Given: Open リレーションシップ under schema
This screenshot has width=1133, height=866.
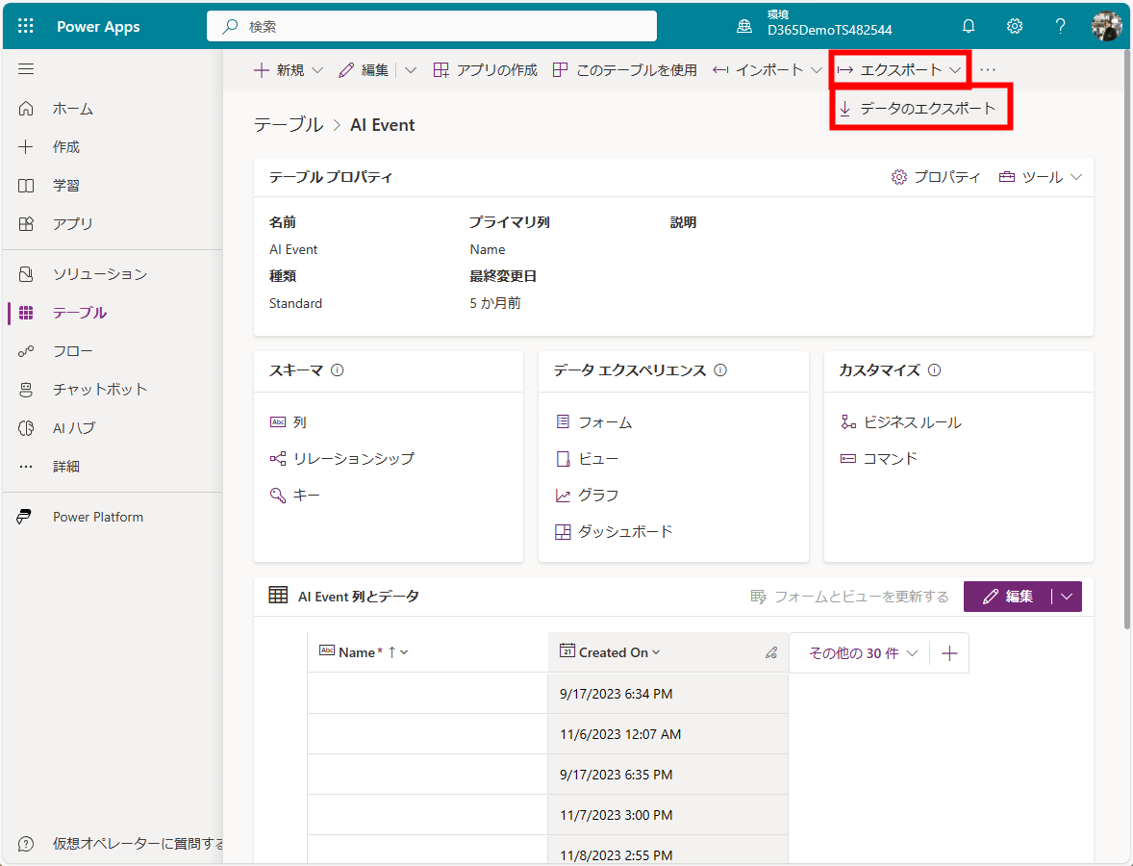Looking at the screenshot, I should (x=341, y=458).
